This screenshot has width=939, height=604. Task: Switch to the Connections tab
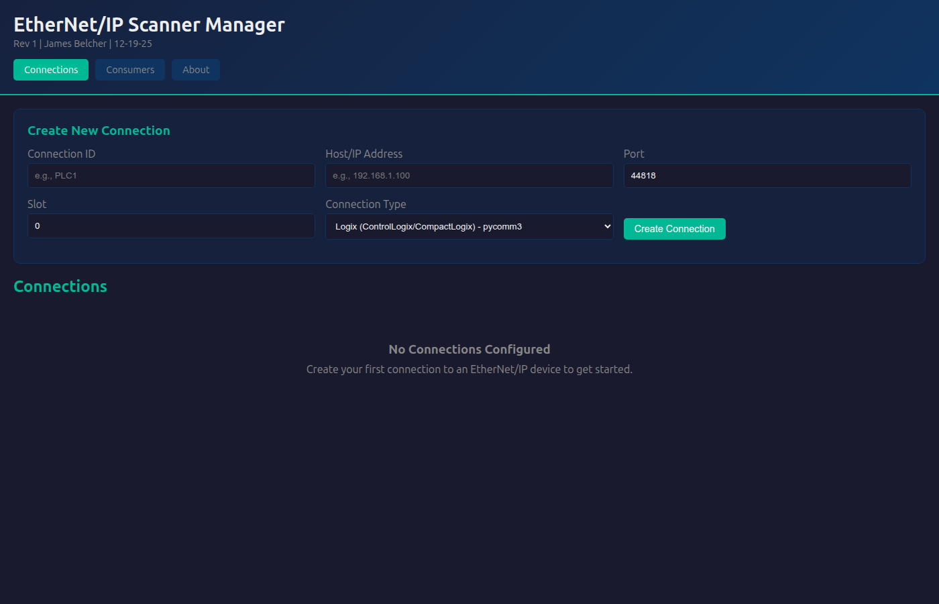click(x=51, y=70)
